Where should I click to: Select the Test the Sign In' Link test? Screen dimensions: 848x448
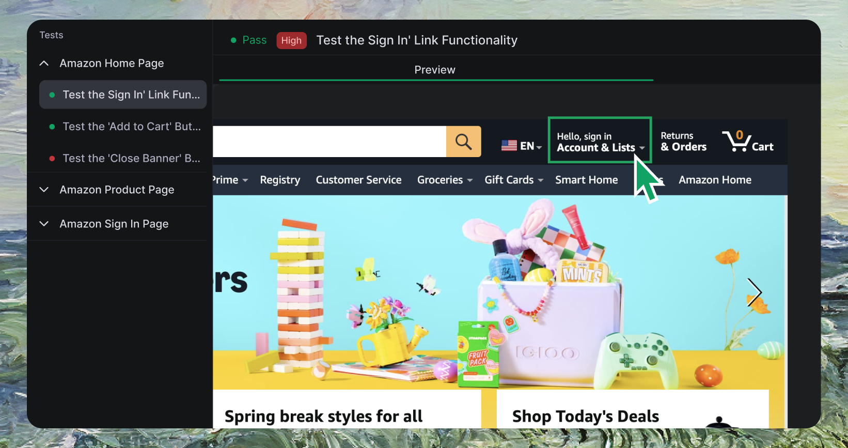pos(123,95)
